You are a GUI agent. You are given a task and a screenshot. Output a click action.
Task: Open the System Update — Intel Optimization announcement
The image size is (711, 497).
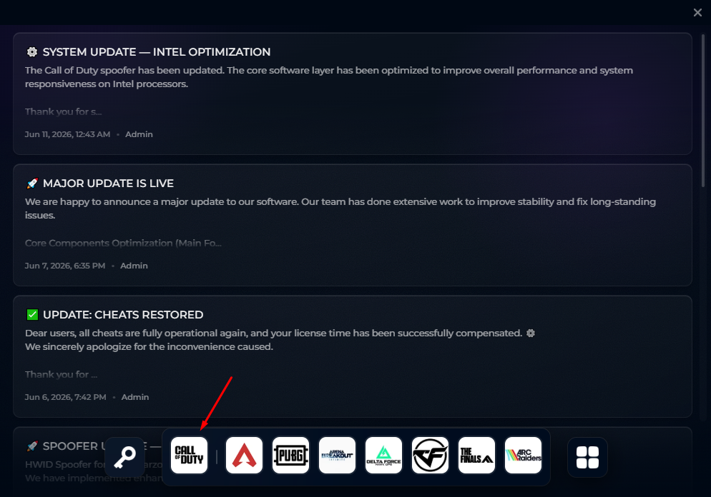pos(353,94)
